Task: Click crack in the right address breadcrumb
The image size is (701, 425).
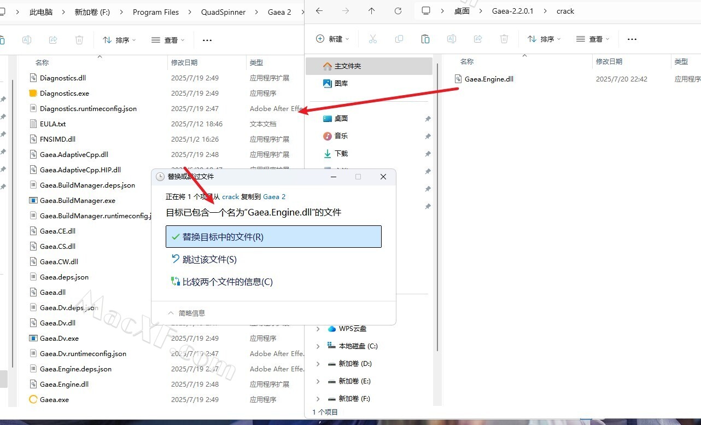Action: [x=565, y=11]
